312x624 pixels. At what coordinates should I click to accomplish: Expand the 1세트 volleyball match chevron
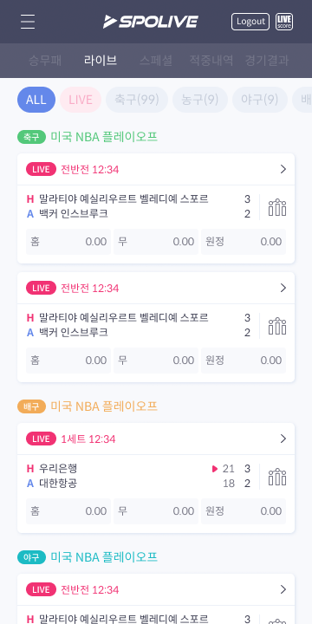tap(283, 439)
